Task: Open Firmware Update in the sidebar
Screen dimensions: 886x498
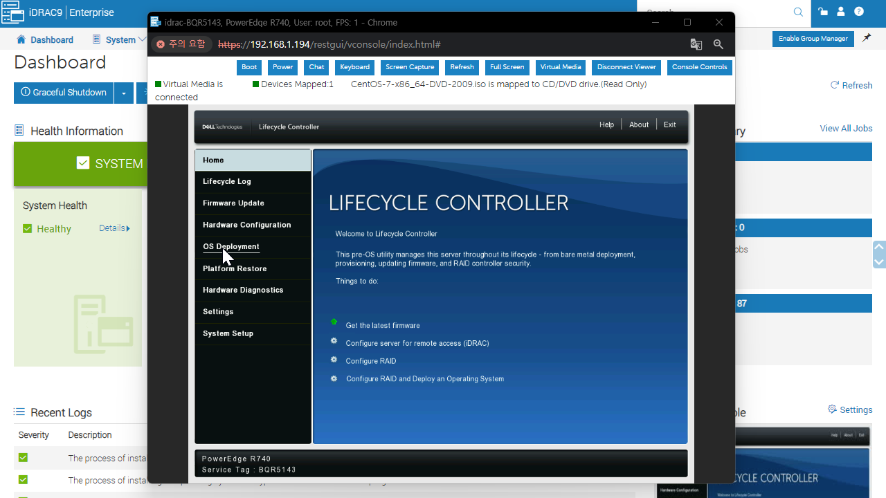Action: click(253, 203)
